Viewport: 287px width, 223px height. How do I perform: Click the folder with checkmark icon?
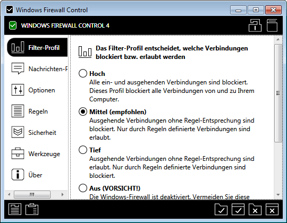[221, 209]
